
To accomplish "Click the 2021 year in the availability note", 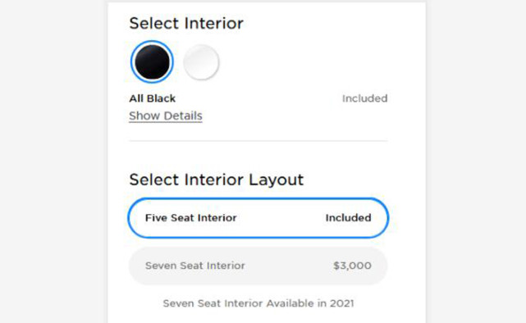I will [342, 303].
